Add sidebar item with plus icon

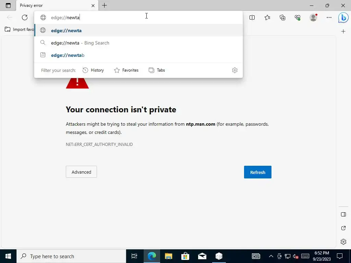click(343, 31)
